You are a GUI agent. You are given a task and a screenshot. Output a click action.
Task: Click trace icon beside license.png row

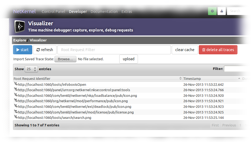(x=16, y=111)
